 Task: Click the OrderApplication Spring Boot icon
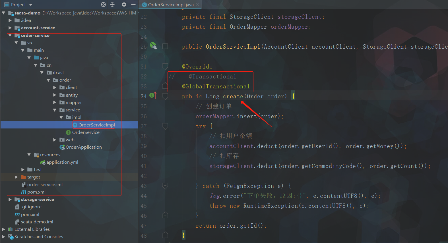pos(62,147)
